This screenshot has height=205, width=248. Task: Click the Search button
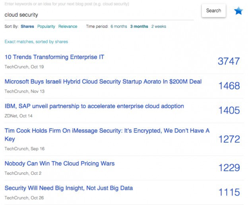click(214, 11)
